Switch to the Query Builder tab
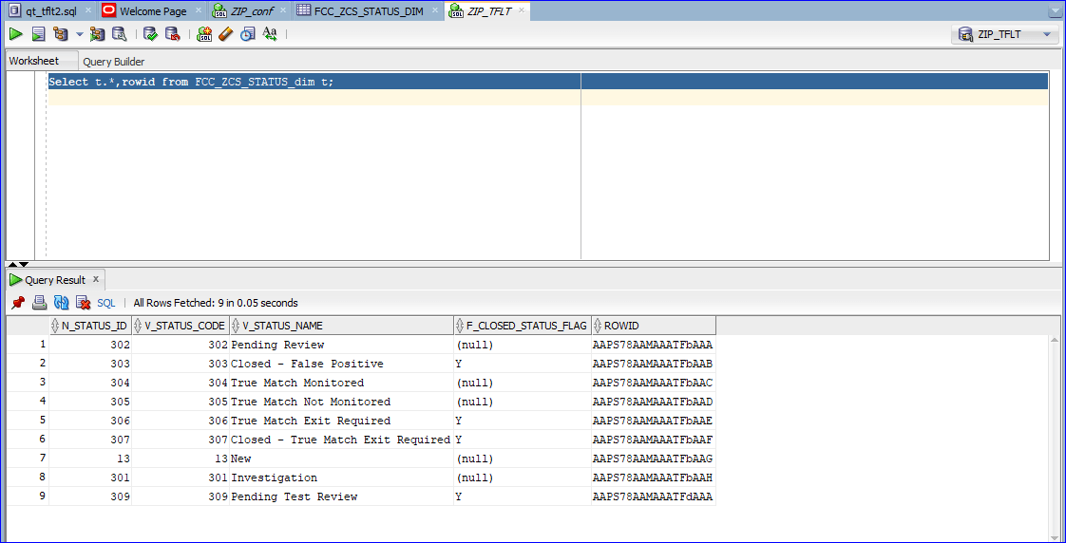Screen dimensions: 1066x543 pos(113,62)
